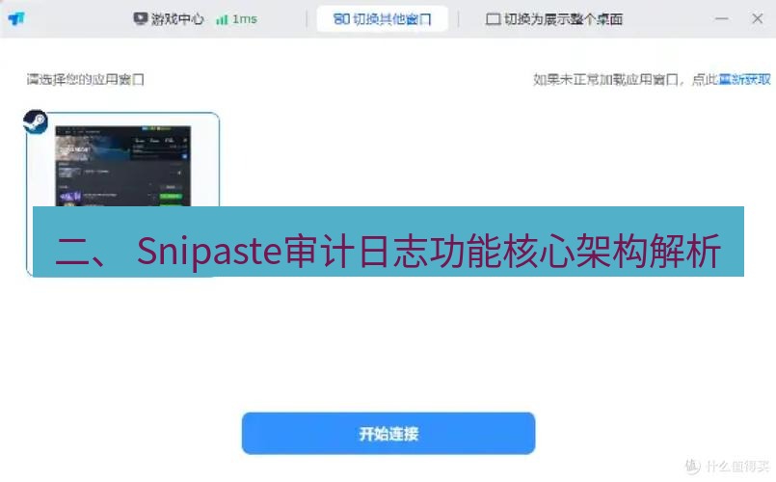Check the 1ms latency signal indicator
776x482 pixels.
pyautogui.click(x=236, y=19)
